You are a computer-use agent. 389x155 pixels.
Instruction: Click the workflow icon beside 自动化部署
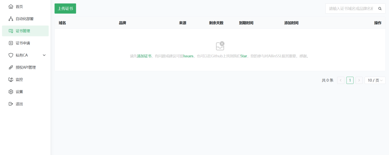tap(11, 19)
